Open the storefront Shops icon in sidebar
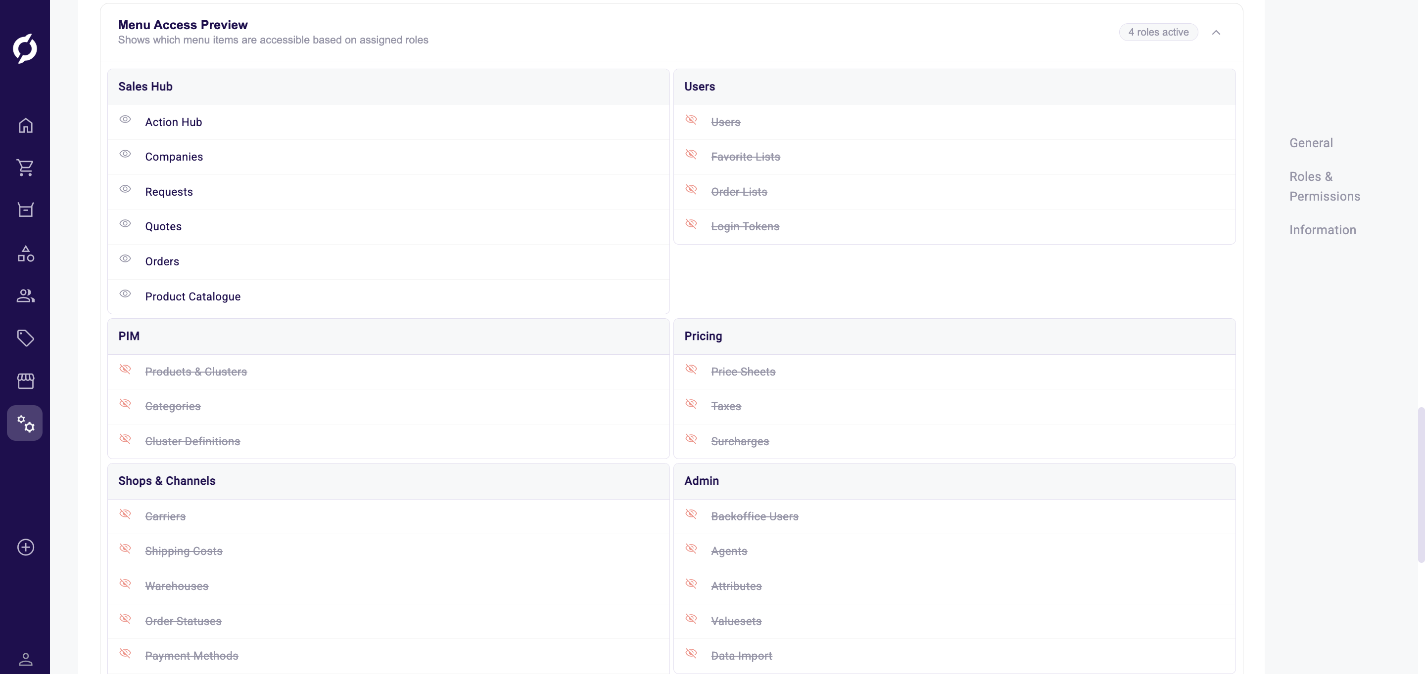The width and height of the screenshot is (1425, 674). tap(25, 380)
